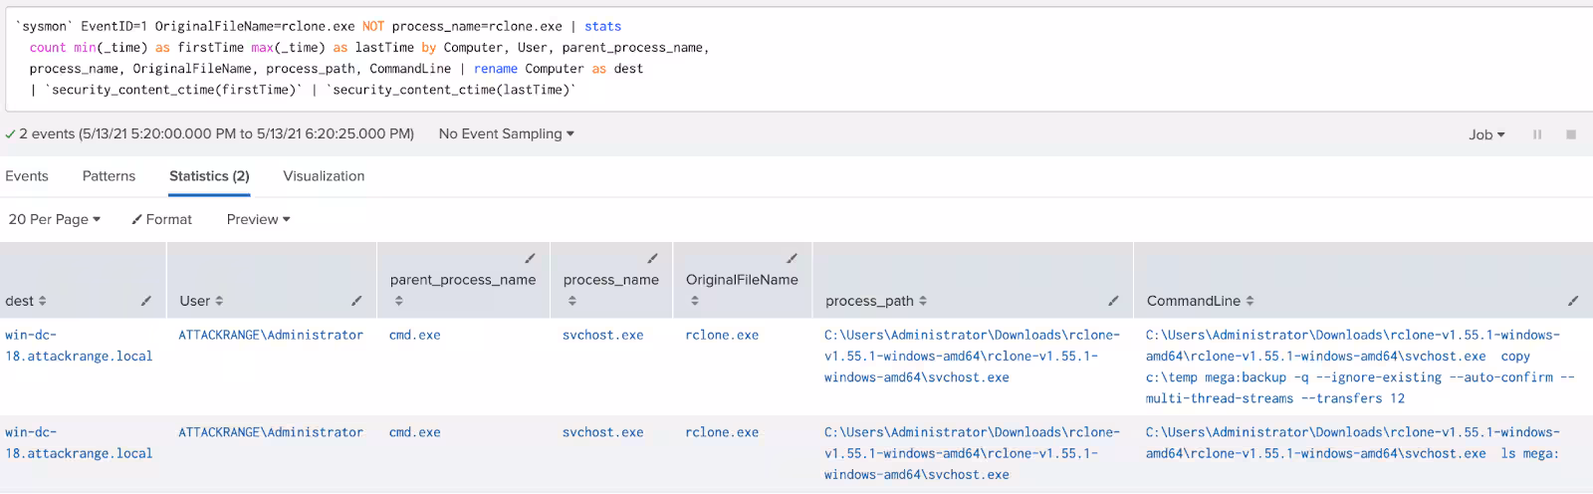The width and height of the screenshot is (1593, 494).
Task: Click the pencil edit icon in dest column
Action: [146, 301]
